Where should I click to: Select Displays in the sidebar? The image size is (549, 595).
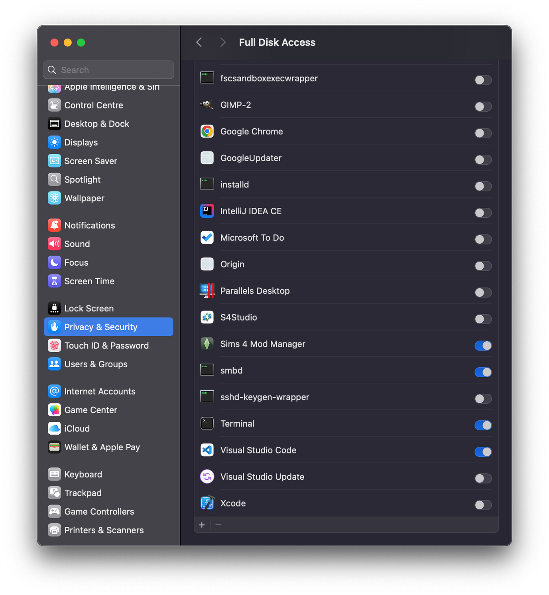(108, 142)
